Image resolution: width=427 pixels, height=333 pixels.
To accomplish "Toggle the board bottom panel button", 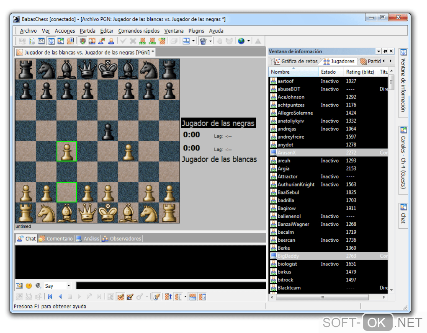I will tap(193, 297).
